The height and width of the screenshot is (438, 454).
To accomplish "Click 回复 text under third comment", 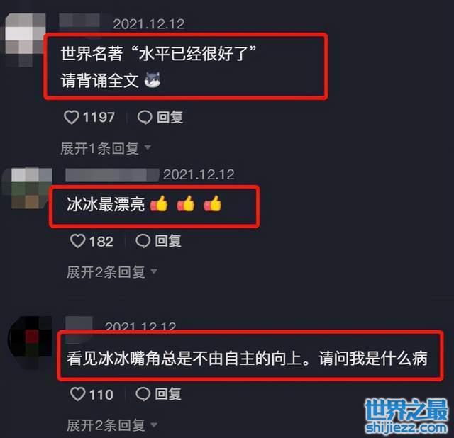I will pyautogui.click(x=168, y=394).
